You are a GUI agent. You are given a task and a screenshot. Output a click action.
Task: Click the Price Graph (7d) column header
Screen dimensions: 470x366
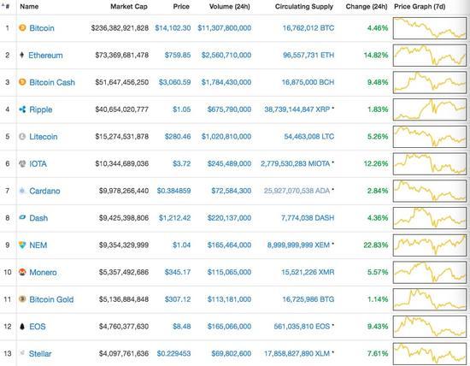(420, 7)
